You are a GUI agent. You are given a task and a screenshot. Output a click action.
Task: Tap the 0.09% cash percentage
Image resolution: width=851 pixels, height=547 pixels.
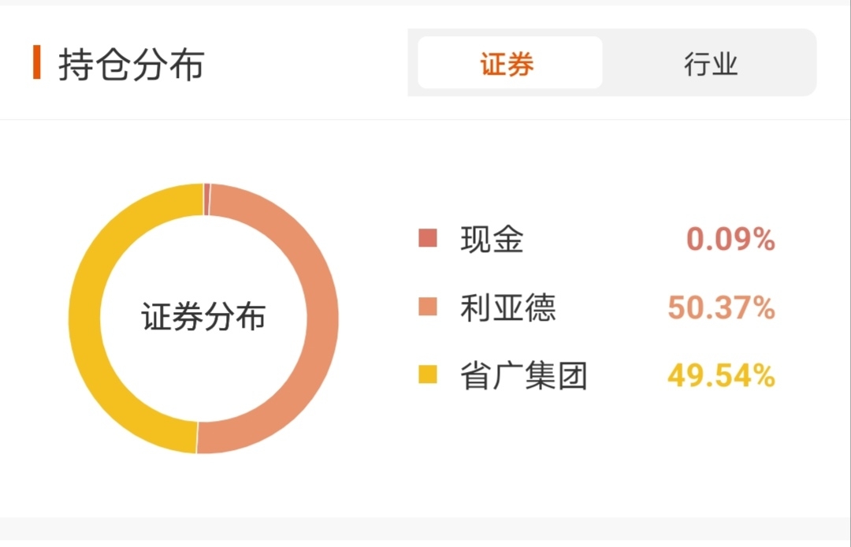[730, 239]
